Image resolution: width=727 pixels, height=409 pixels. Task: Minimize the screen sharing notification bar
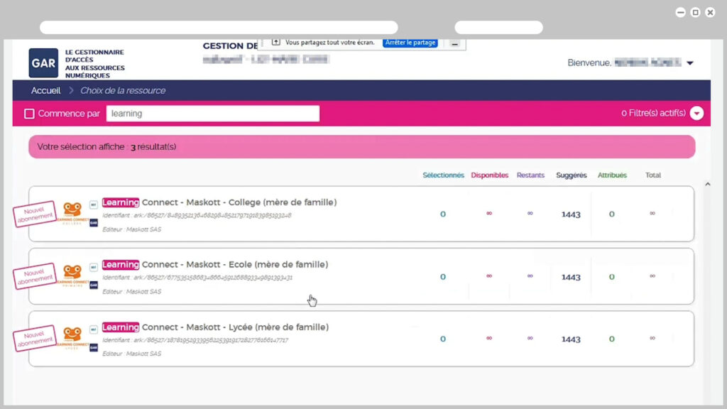455,43
